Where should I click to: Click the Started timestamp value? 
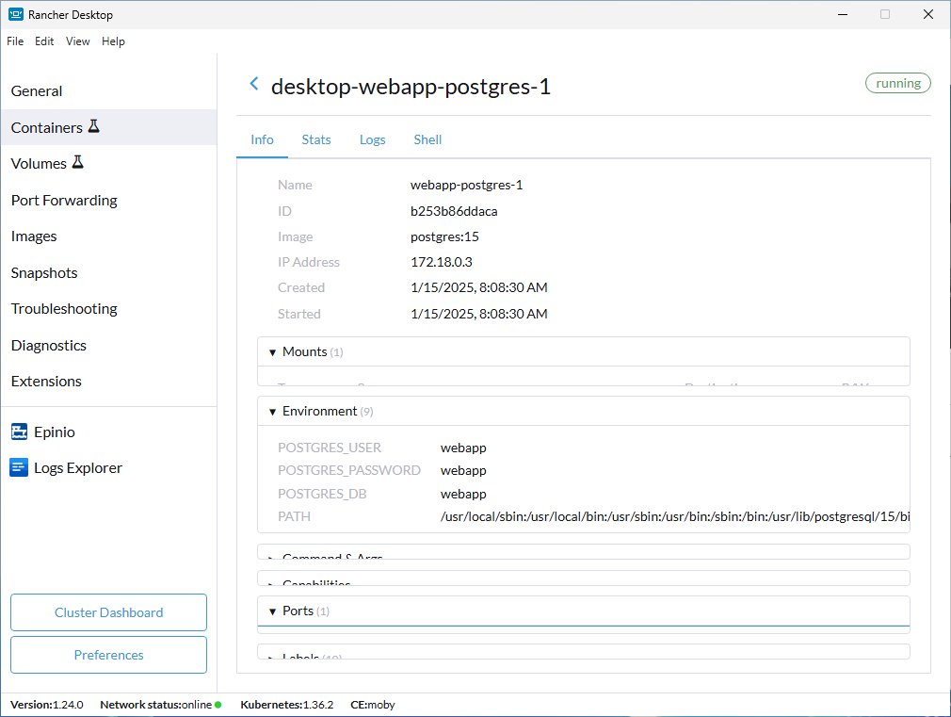478,314
